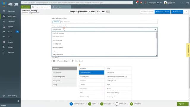Collapse the 'Van wie is deze opdracht' dropdown
Screen dimensions: 190x107
coord(155,29)
